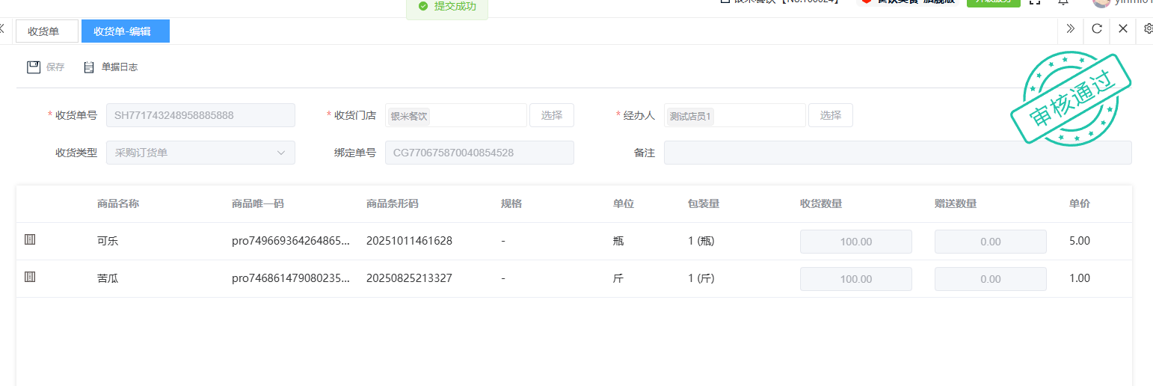
Task: Select the 收货单-编辑 tab
Action: tap(125, 31)
